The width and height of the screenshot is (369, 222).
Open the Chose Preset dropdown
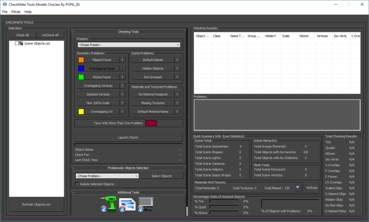click(128, 45)
